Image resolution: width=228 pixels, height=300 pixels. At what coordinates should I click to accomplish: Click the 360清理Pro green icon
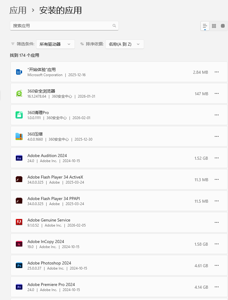19,115
